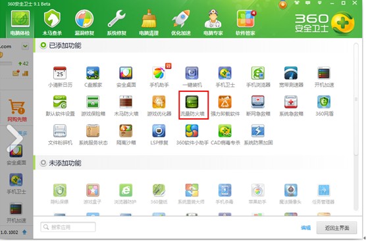The image size is (366, 241).
Task: Open the 断网急救箱 tool
Action: click(x=258, y=106)
